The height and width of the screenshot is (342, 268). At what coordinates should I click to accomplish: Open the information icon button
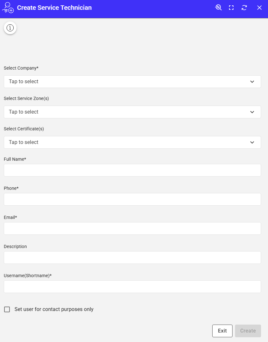[x=10, y=28]
